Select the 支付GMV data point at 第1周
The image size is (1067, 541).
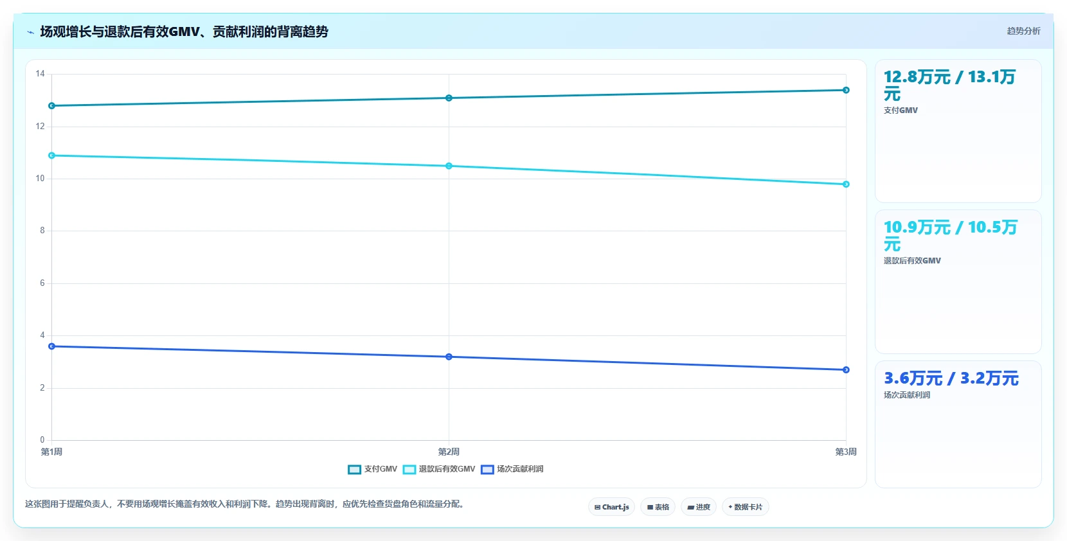point(52,106)
